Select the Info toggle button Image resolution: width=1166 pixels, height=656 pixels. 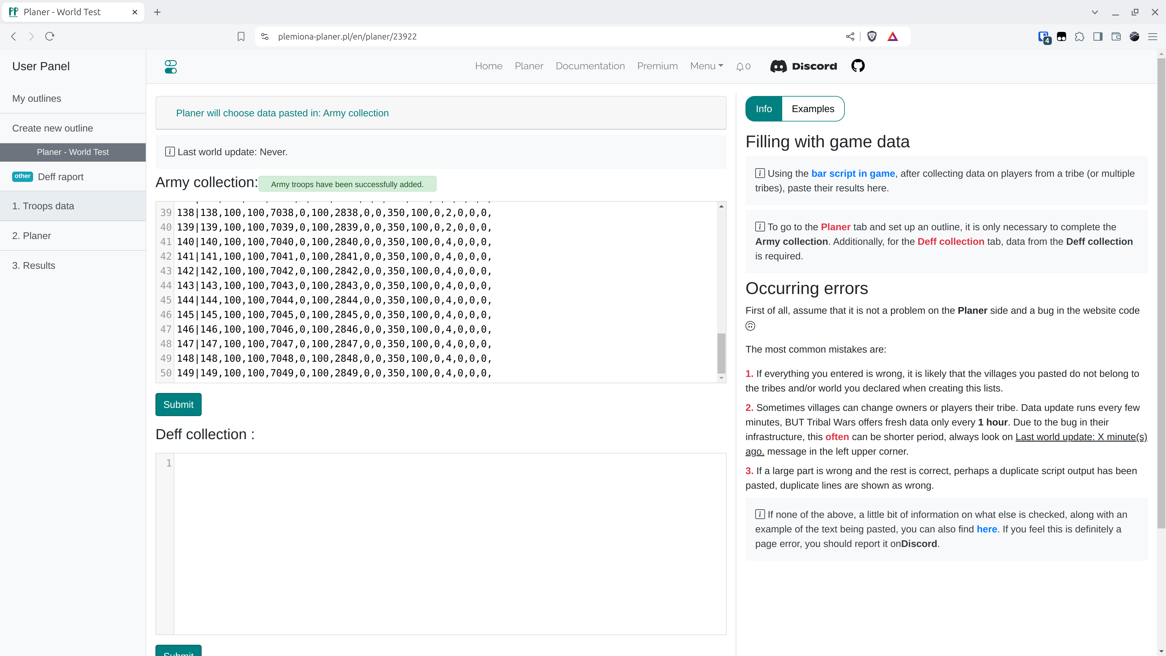pyautogui.click(x=764, y=109)
